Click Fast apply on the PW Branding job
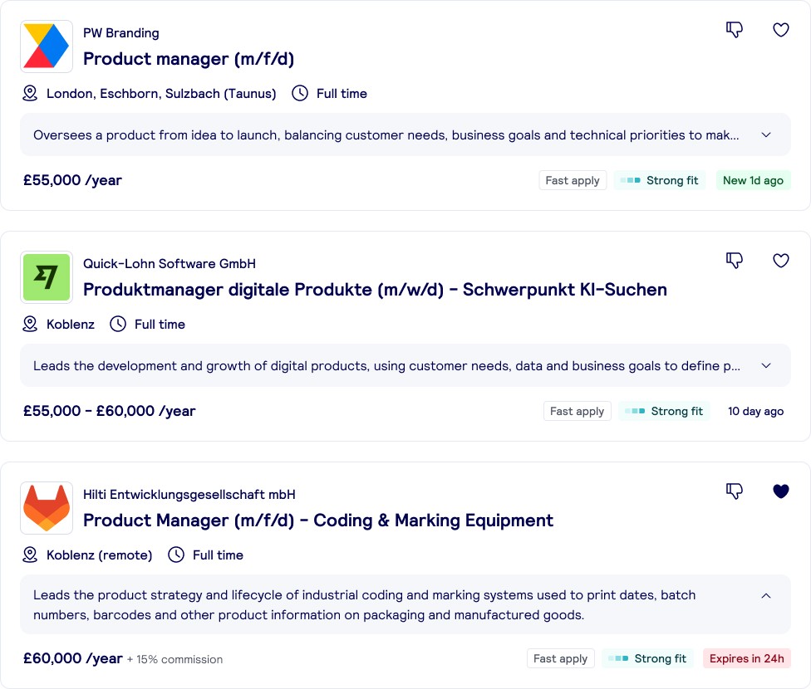The height and width of the screenshot is (689, 811). coord(573,180)
